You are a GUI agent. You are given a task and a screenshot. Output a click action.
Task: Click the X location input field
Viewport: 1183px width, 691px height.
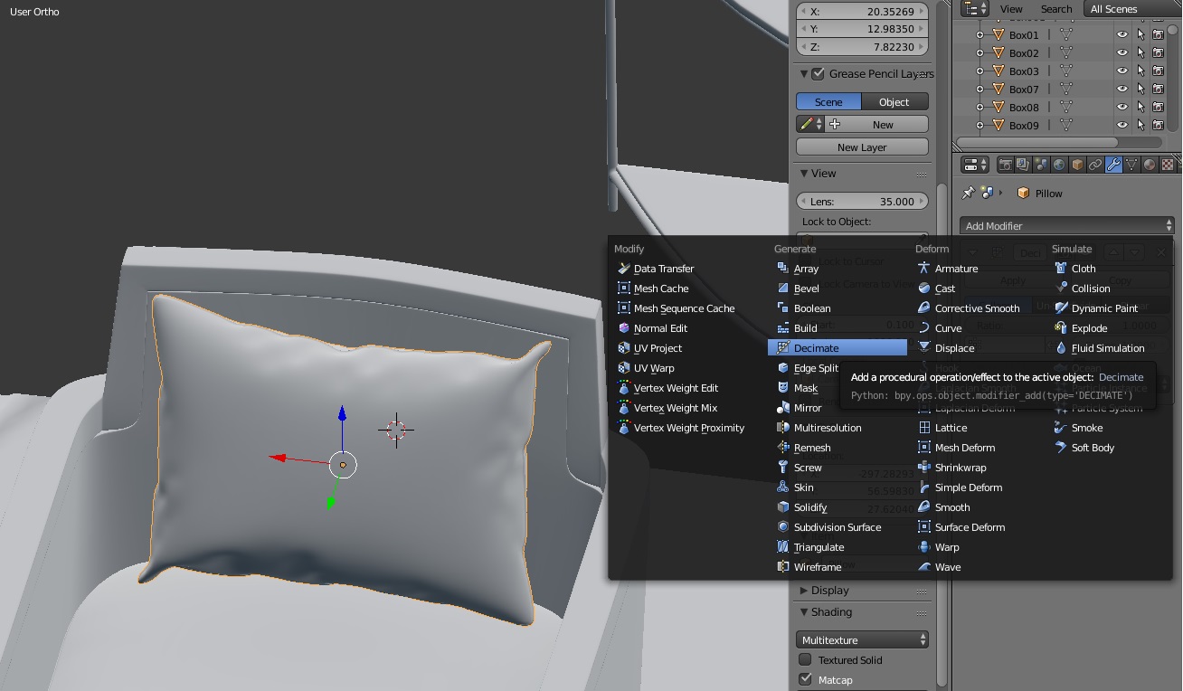[861, 12]
